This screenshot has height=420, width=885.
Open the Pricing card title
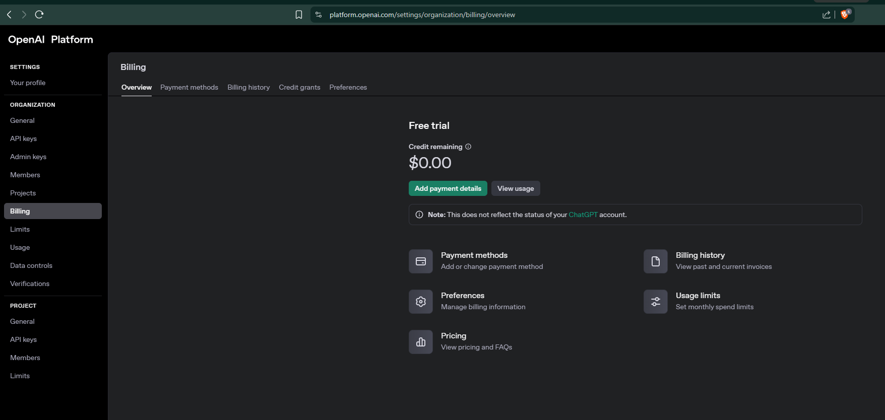point(454,336)
